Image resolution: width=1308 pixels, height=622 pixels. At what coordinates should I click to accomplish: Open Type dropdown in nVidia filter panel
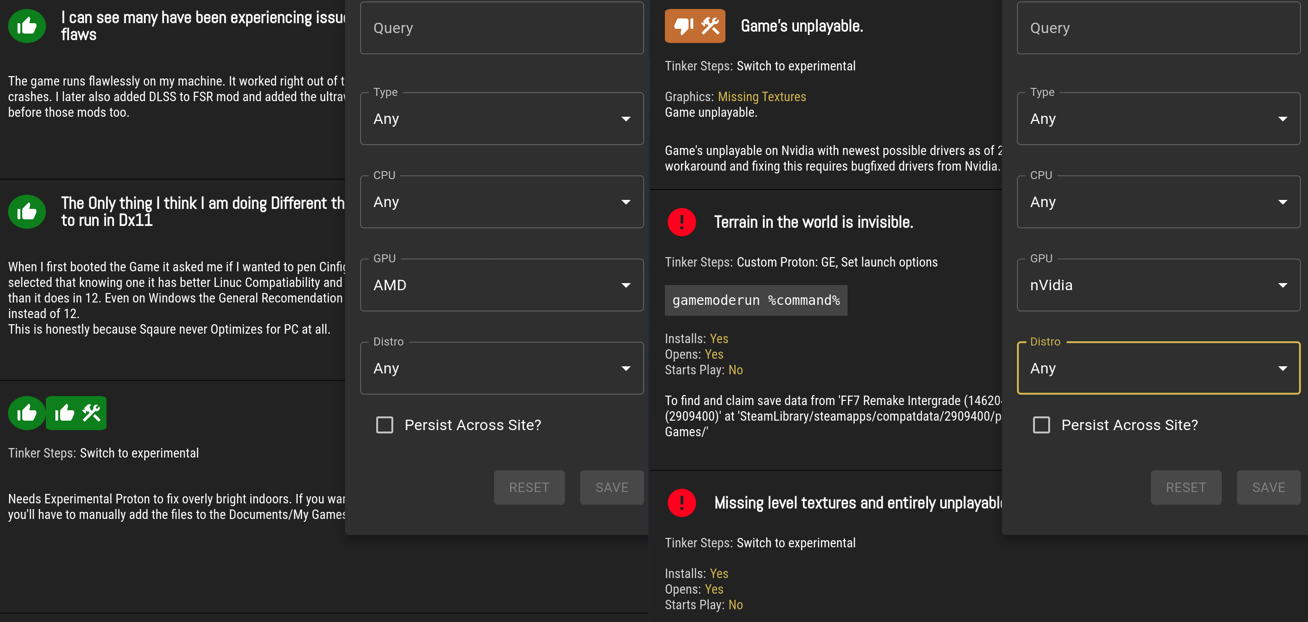click(1159, 119)
